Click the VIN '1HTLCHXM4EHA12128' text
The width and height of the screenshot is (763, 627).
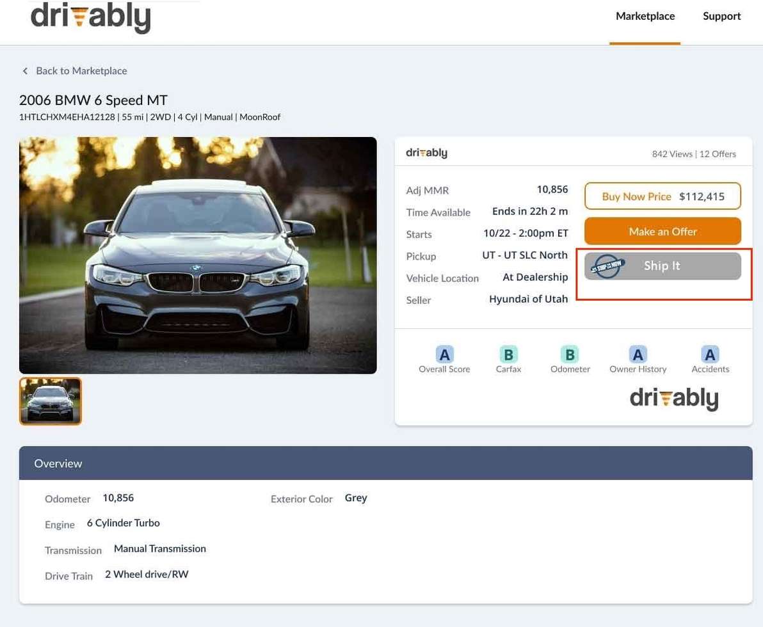[67, 117]
